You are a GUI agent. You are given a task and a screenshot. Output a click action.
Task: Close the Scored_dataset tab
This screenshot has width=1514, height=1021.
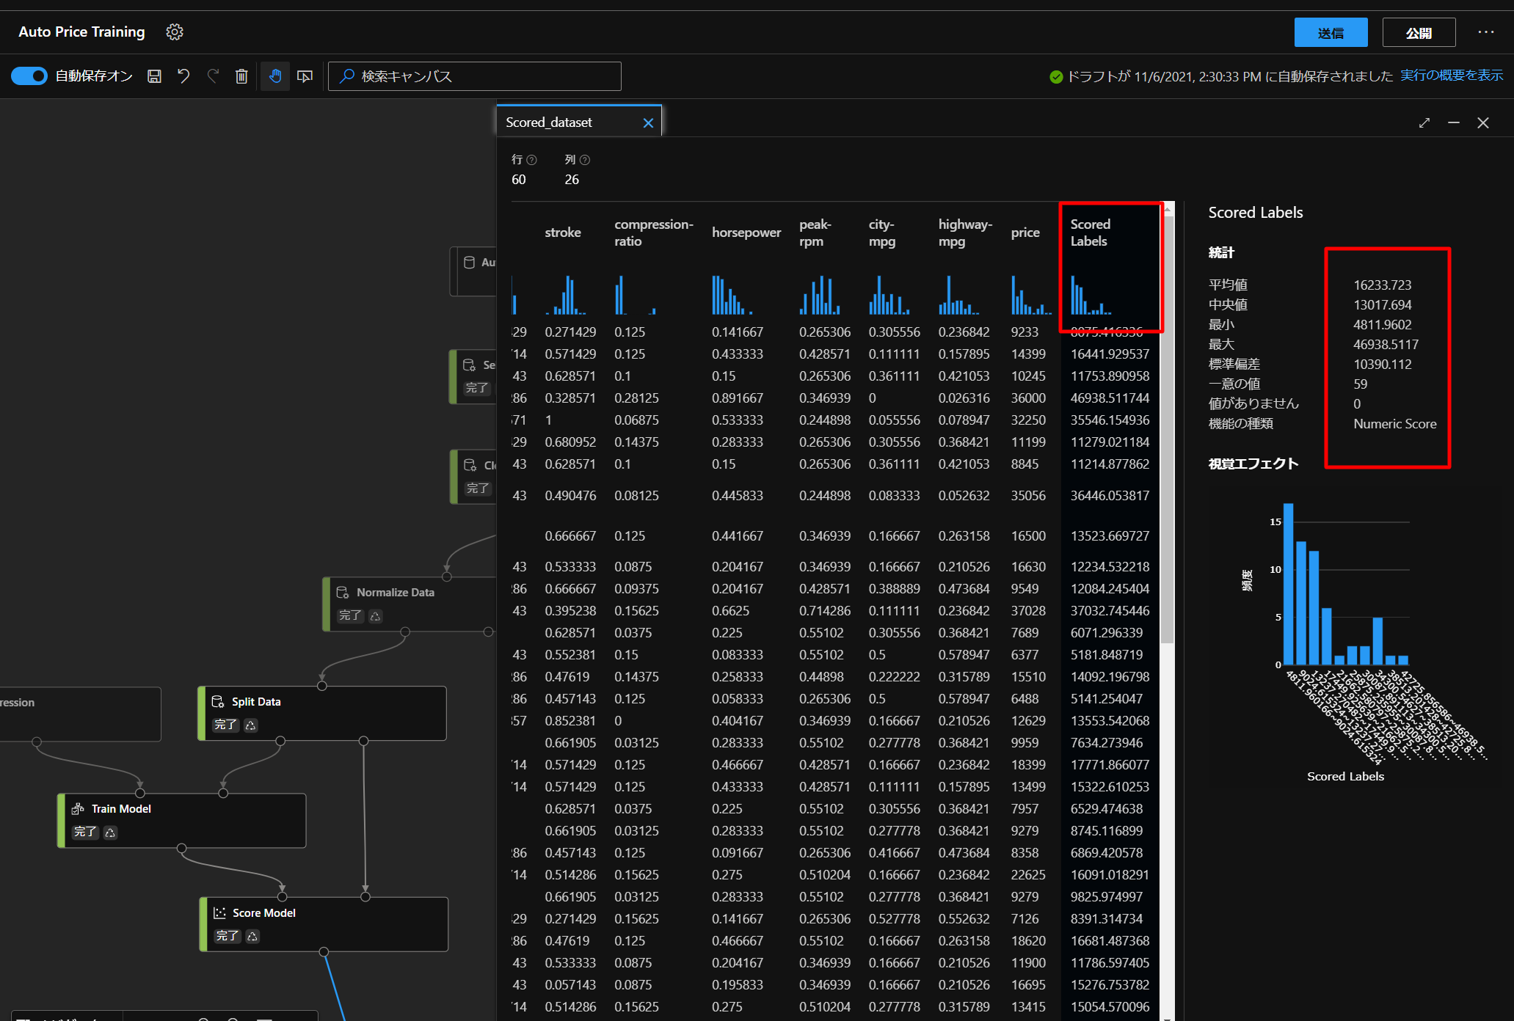[x=648, y=123]
